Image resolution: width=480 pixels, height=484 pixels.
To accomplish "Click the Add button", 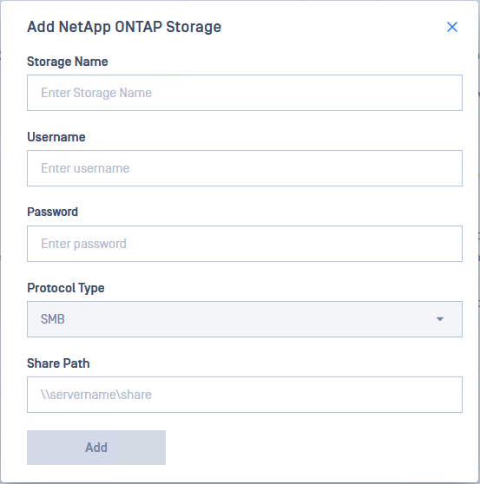I will [x=96, y=448].
